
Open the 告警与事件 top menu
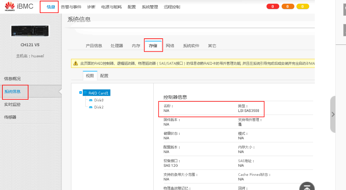tap(71, 7)
